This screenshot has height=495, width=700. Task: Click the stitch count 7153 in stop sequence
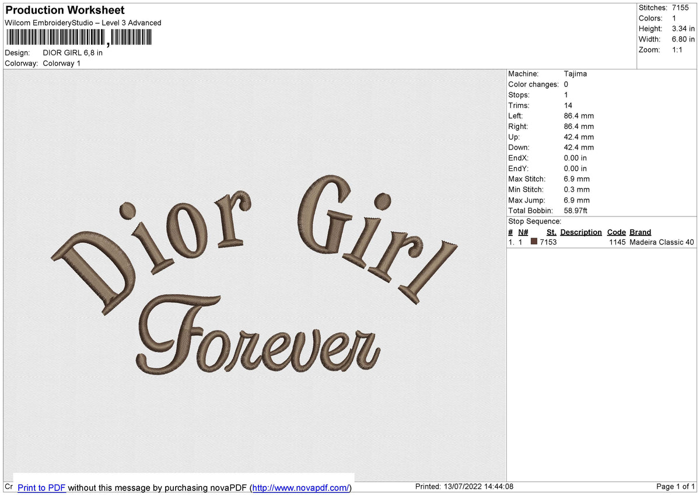(x=548, y=242)
